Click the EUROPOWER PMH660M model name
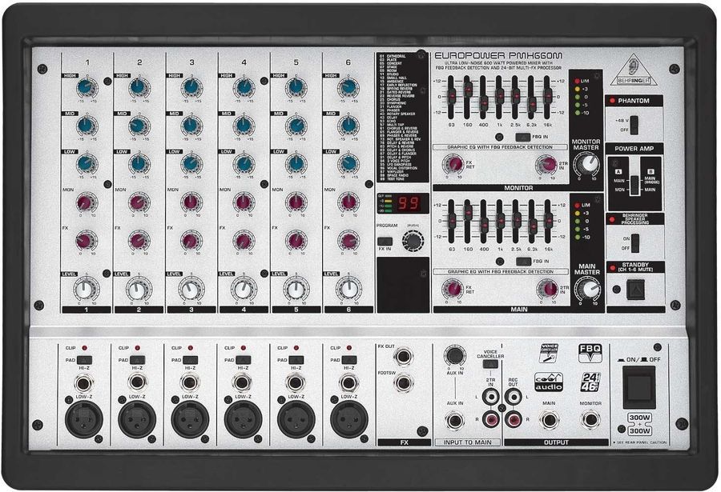 pos(498,55)
